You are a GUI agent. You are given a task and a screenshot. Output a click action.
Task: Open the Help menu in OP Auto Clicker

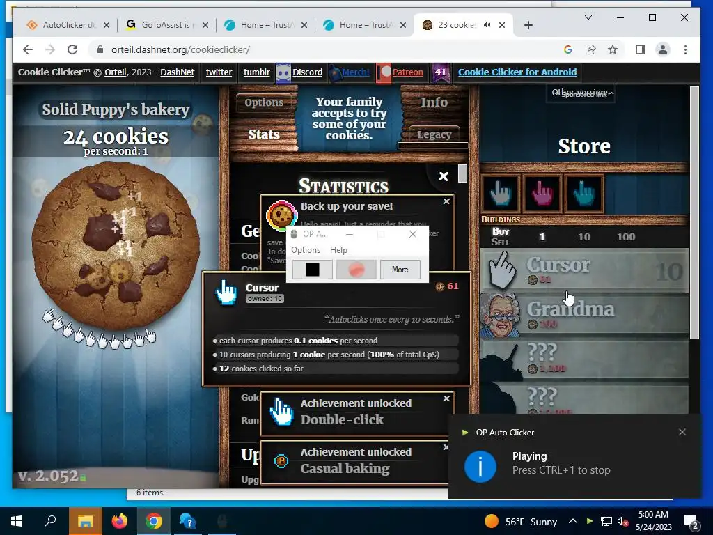coord(338,250)
